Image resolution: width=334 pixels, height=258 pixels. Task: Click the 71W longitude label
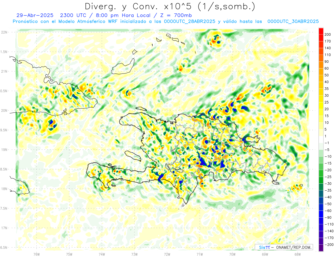(x=200, y=254)
